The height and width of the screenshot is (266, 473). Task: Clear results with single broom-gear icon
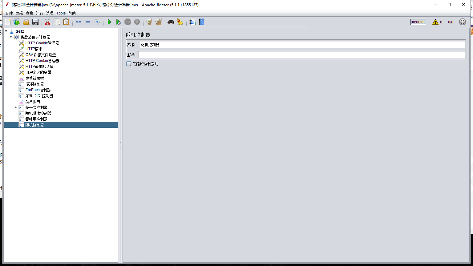(x=149, y=22)
